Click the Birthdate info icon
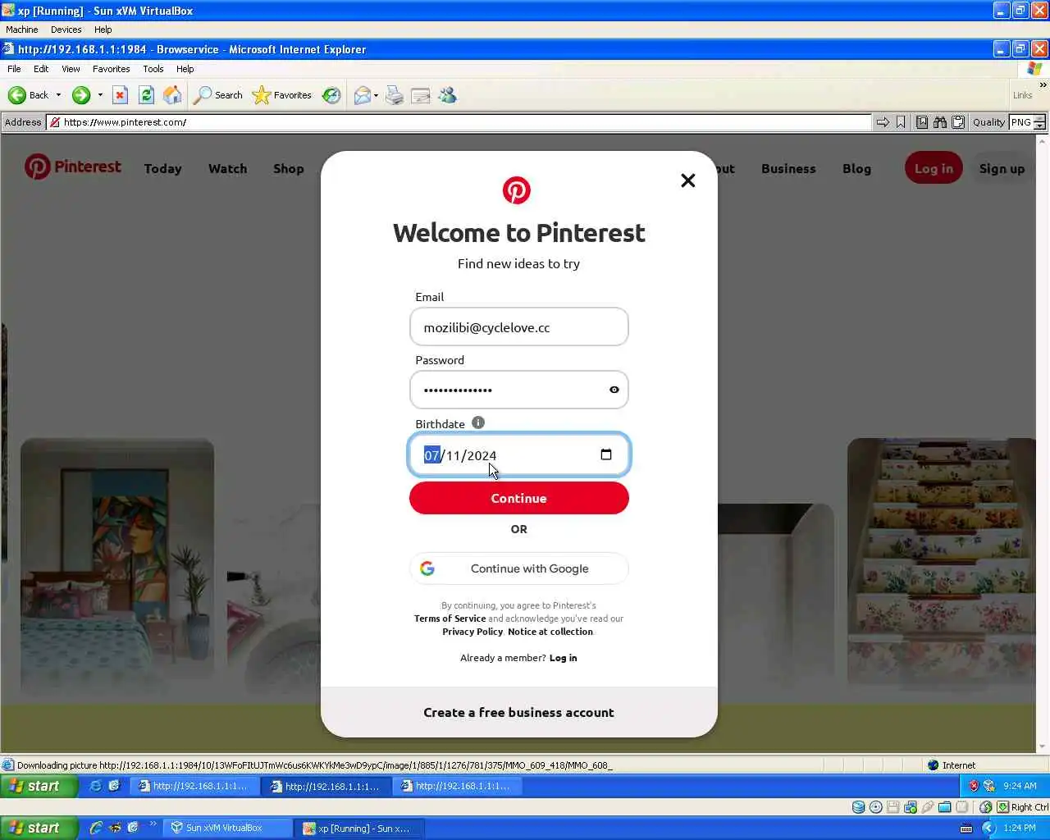 tap(478, 422)
